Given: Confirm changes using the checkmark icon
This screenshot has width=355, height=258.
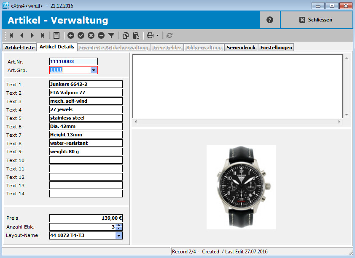Looking at the screenshot, I should (x=81, y=35).
